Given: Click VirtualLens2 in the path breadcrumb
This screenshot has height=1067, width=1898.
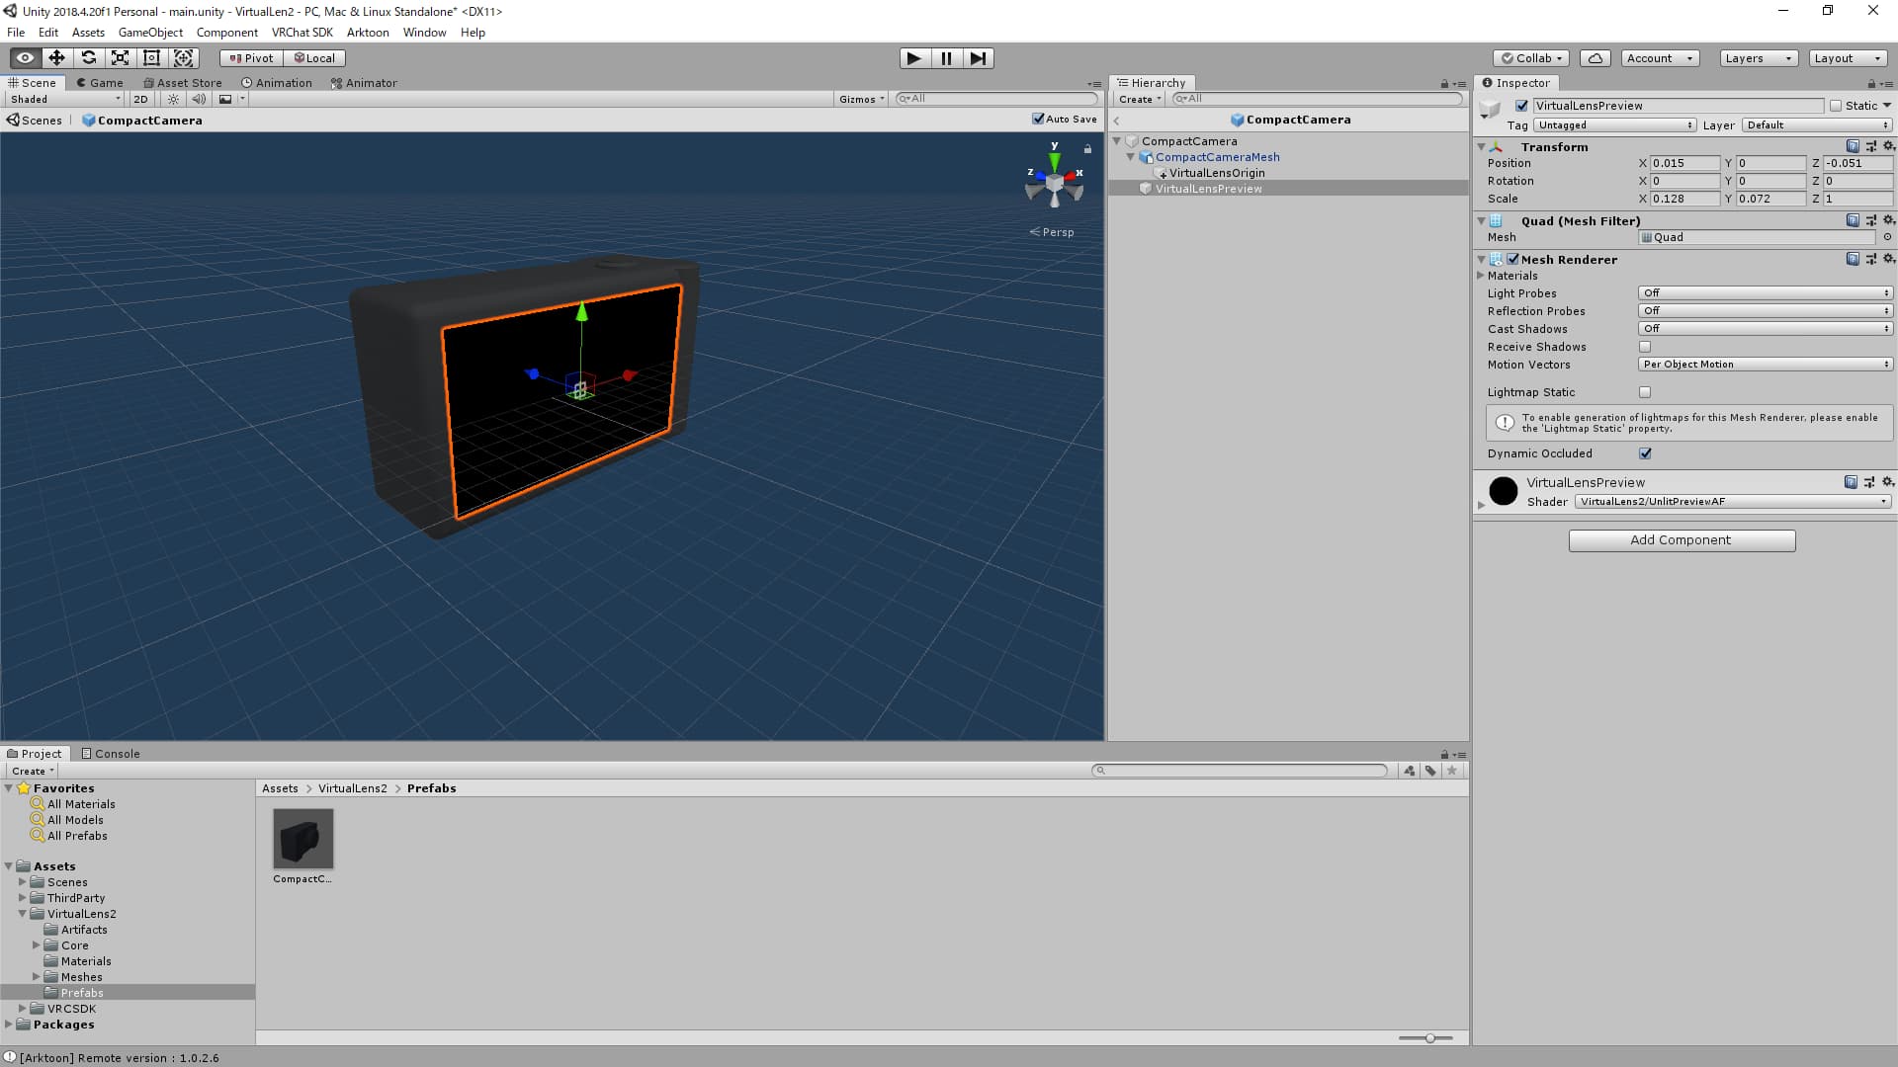Looking at the screenshot, I should [352, 788].
